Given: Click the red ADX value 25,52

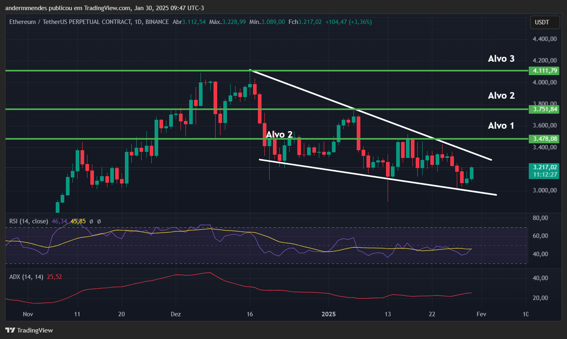Looking at the screenshot, I should (55, 276).
